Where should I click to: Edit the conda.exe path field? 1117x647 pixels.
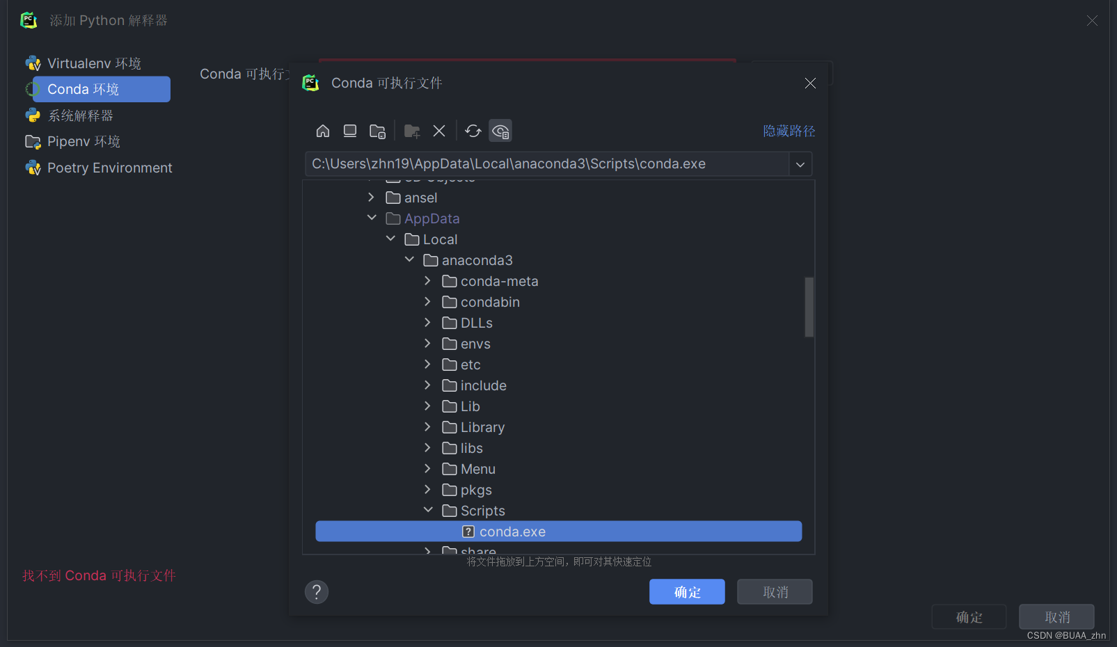coord(547,164)
